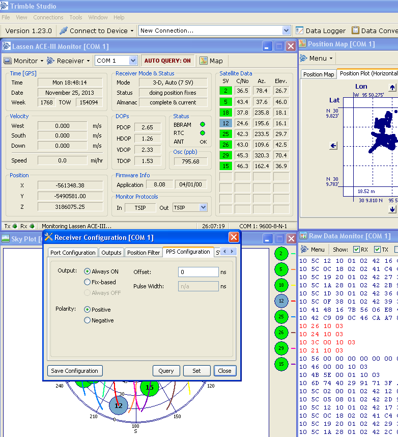Click the PDOP value 2.65
Image resolution: width=398 pixels, height=437 pixels.
click(147, 127)
